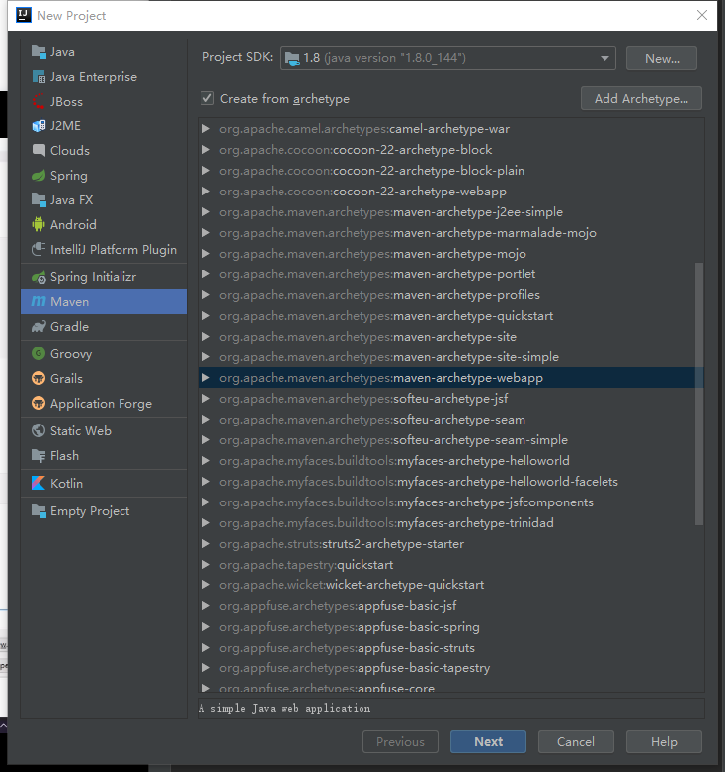Click the green Groovy icon

[39, 353]
